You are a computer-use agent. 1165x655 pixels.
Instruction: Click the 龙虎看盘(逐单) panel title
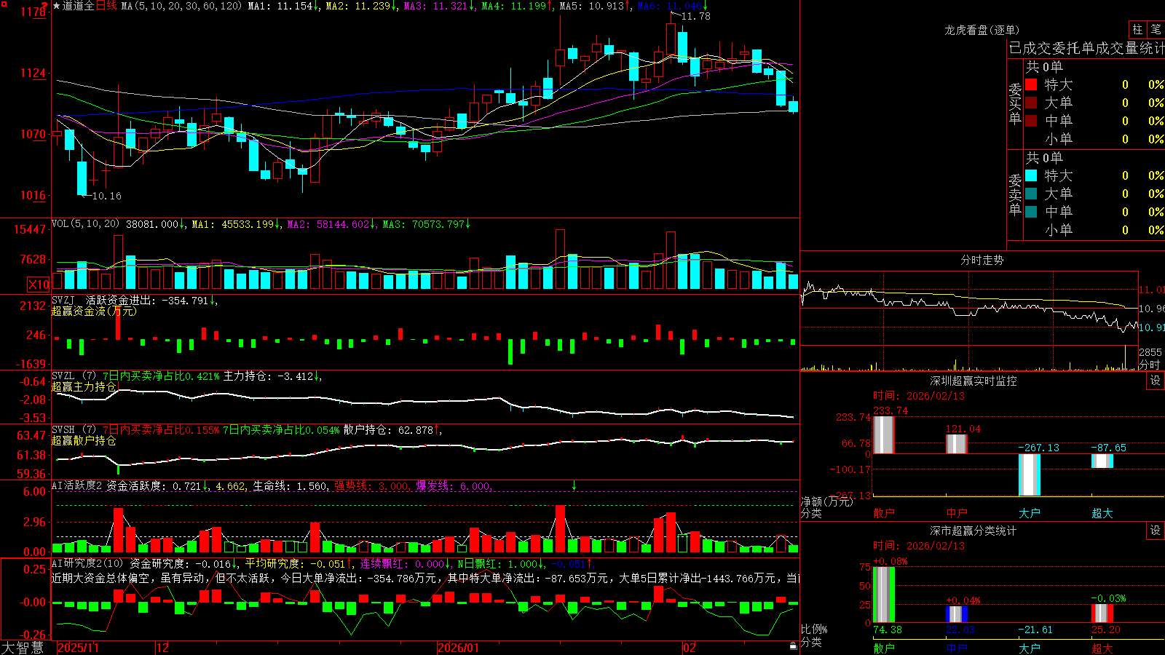pyautogui.click(x=982, y=30)
